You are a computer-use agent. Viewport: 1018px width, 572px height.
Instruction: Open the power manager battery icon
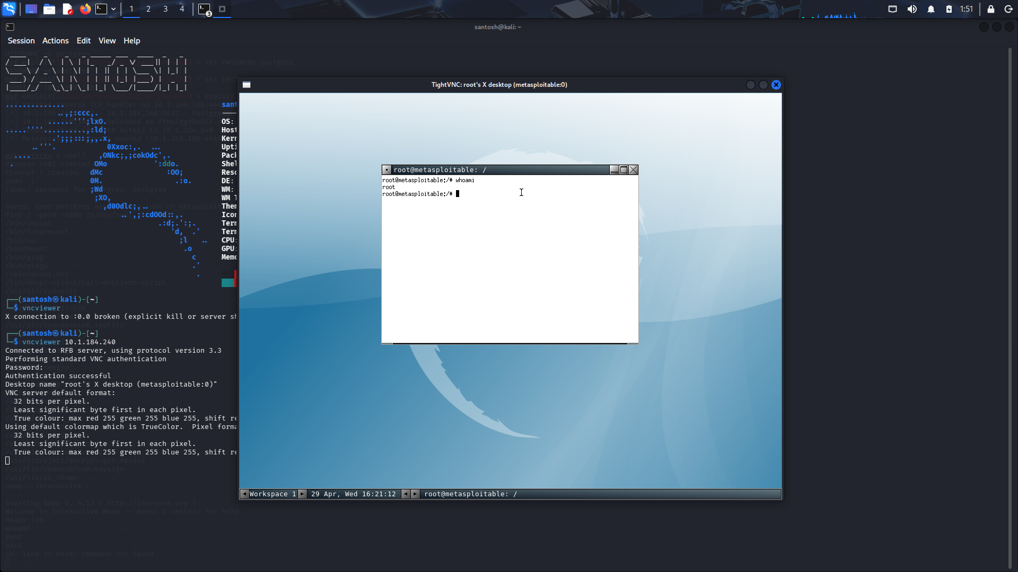pyautogui.click(x=949, y=9)
